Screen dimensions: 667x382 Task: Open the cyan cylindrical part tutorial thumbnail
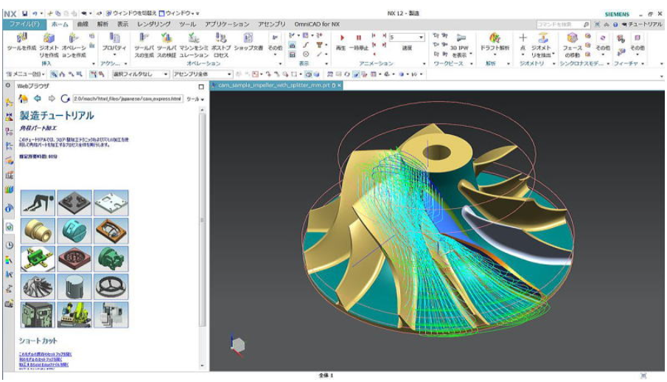tap(74, 230)
